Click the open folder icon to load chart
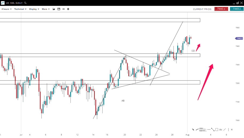This screenshot has height=138, width=244. [54, 9]
